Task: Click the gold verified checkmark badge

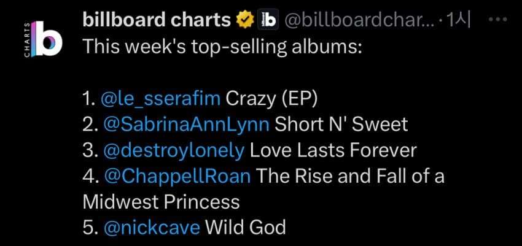Action: [246, 20]
